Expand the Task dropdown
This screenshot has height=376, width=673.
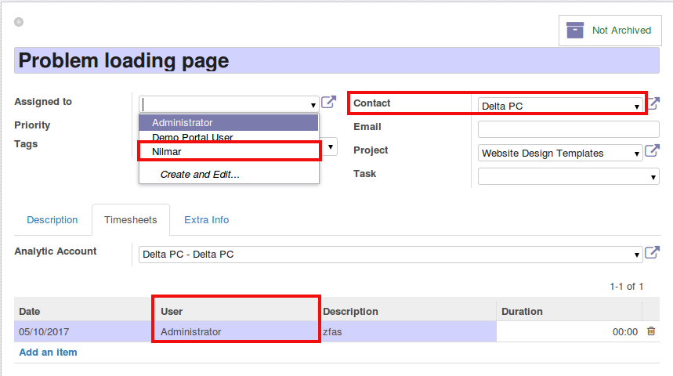pos(568,177)
